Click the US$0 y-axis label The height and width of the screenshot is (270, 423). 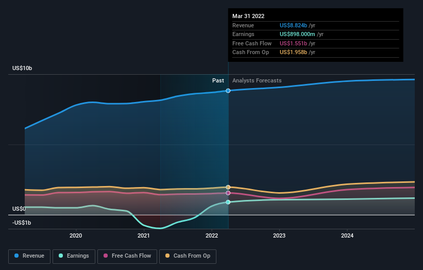click(19, 209)
